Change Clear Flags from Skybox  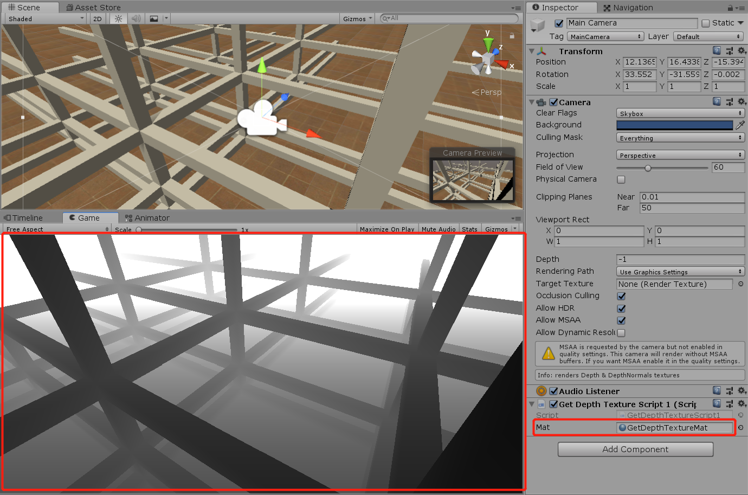[x=680, y=113]
